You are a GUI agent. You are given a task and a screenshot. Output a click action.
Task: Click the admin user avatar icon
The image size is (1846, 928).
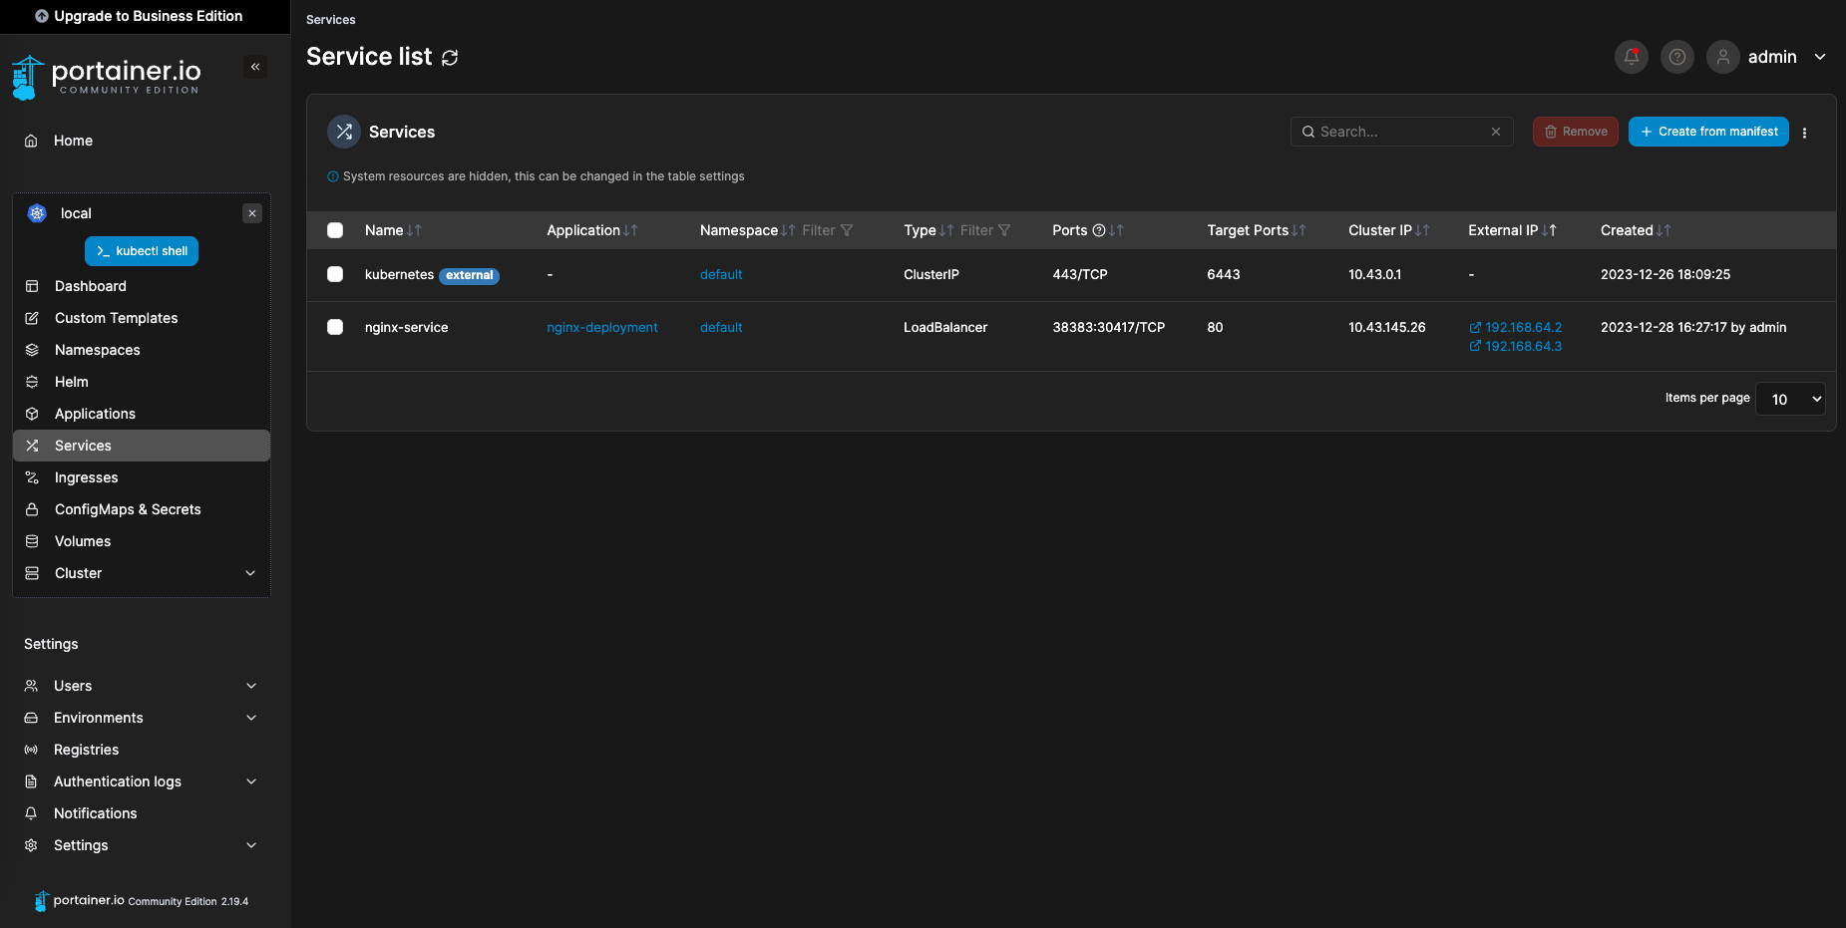[x=1723, y=57]
